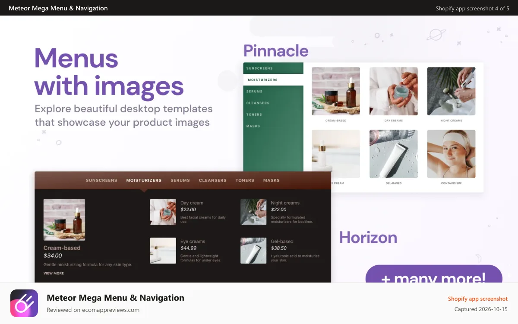
Task: Click the $44.99 Eye creams price
Action: click(188, 248)
